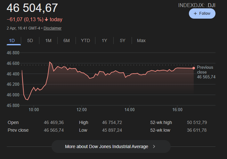The height and width of the screenshot is (159, 227).
Task: Click the 52-wk high value 50 512,79
Action: 197,122
